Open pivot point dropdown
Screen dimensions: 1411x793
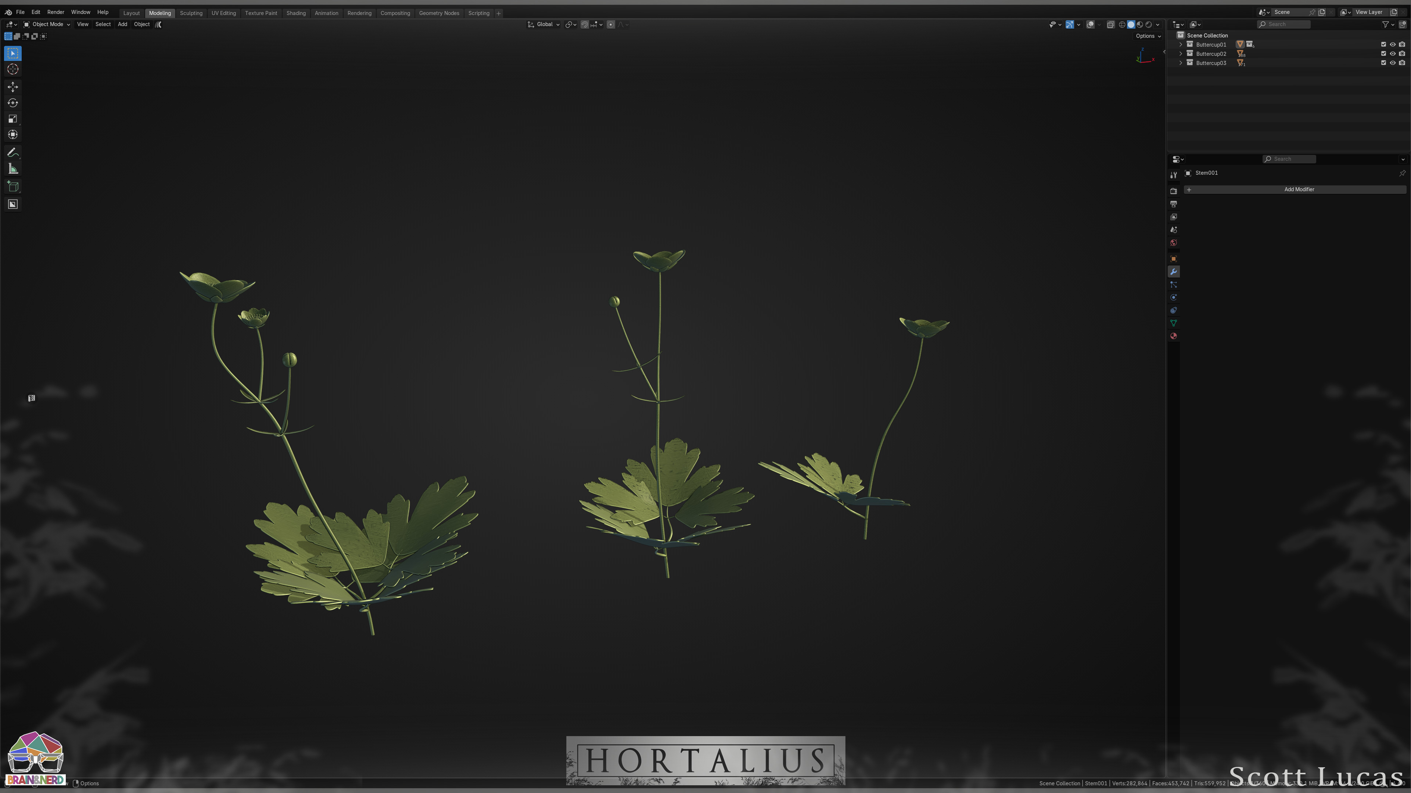[x=571, y=24]
